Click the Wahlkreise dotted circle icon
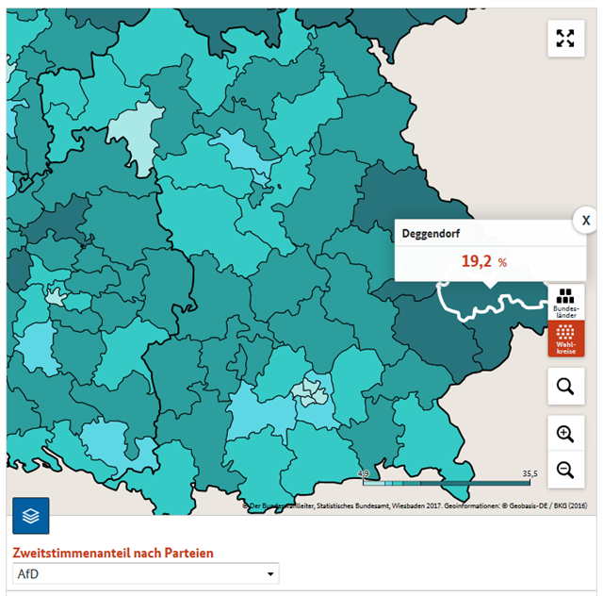Image resolution: width=603 pixels, height=596 pixels. pyautogui.click(x=566, y=332)
